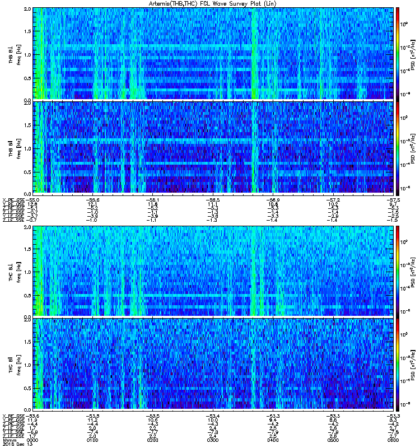Click the 'X_RE_GSE' row label under the THB panels
The image size is (420, 448).
pos(13,200)
